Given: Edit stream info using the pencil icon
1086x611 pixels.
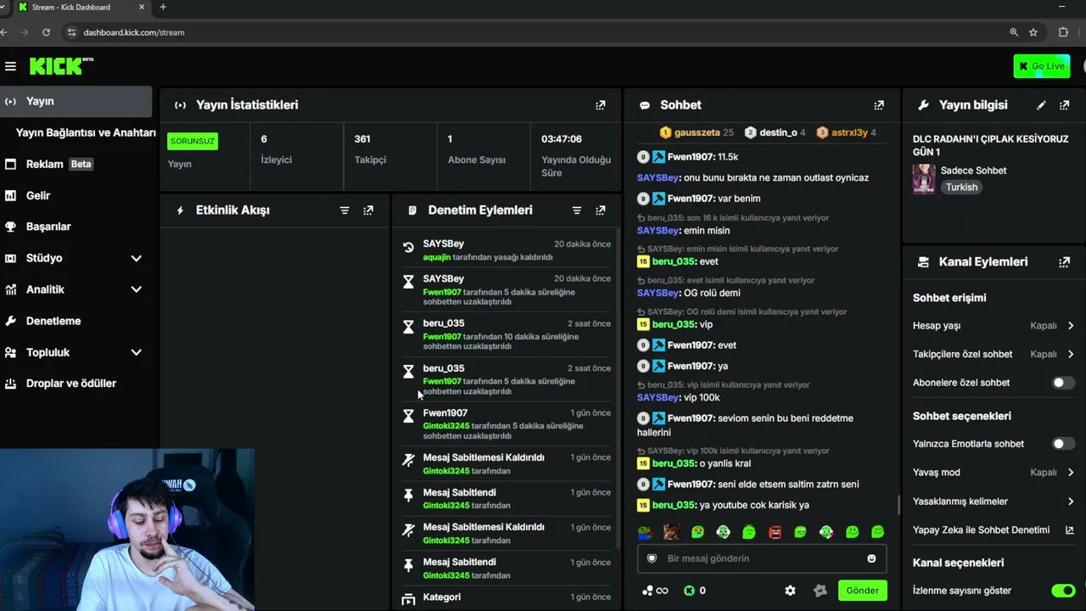Looking at the screenshot, I should click(1041, 105).
